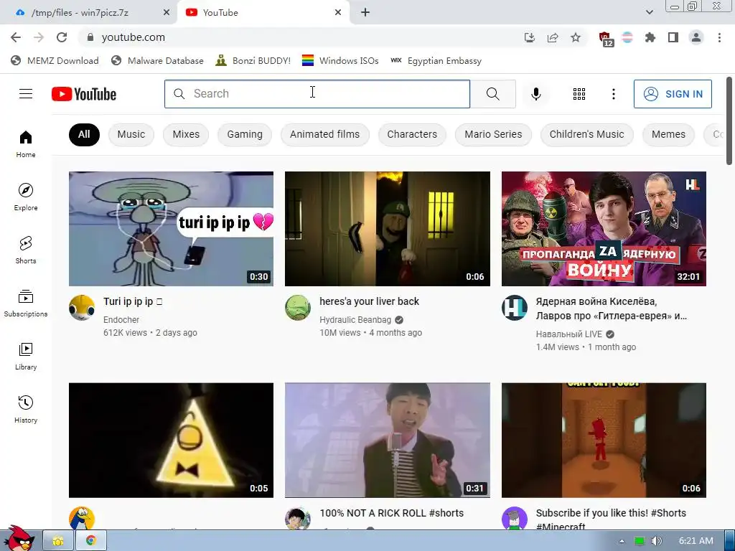The width and height of the screenshot is (735, 551).
Task: Open Endocher channel avatar
Action: 82,307
